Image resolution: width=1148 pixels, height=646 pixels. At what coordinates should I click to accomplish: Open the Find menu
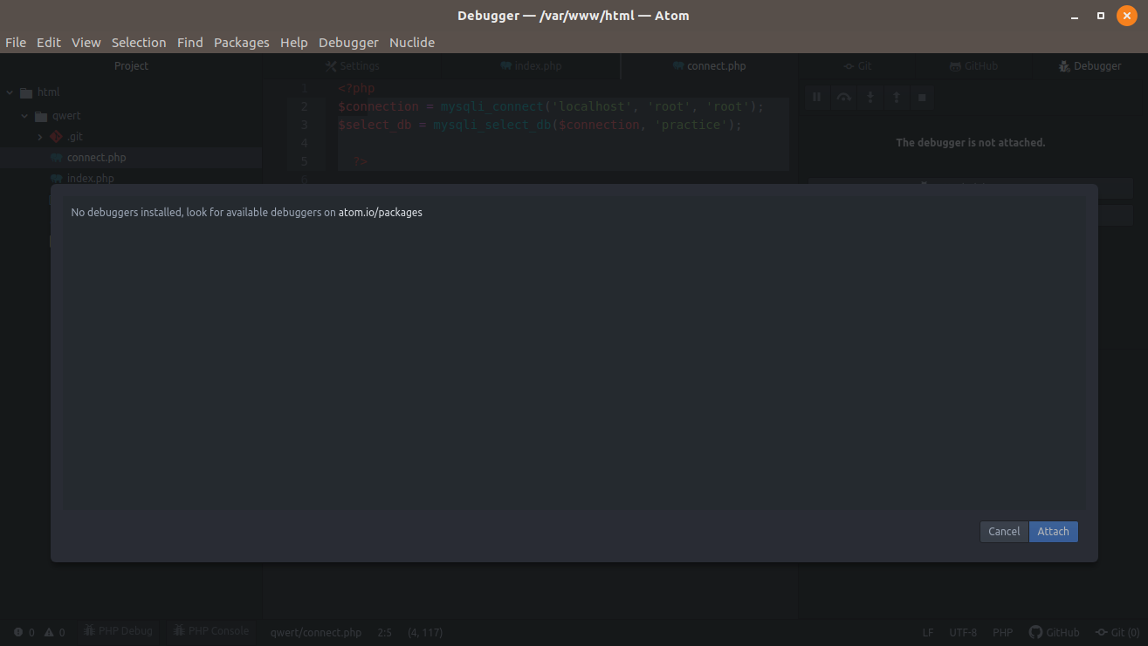pos(189,42)
